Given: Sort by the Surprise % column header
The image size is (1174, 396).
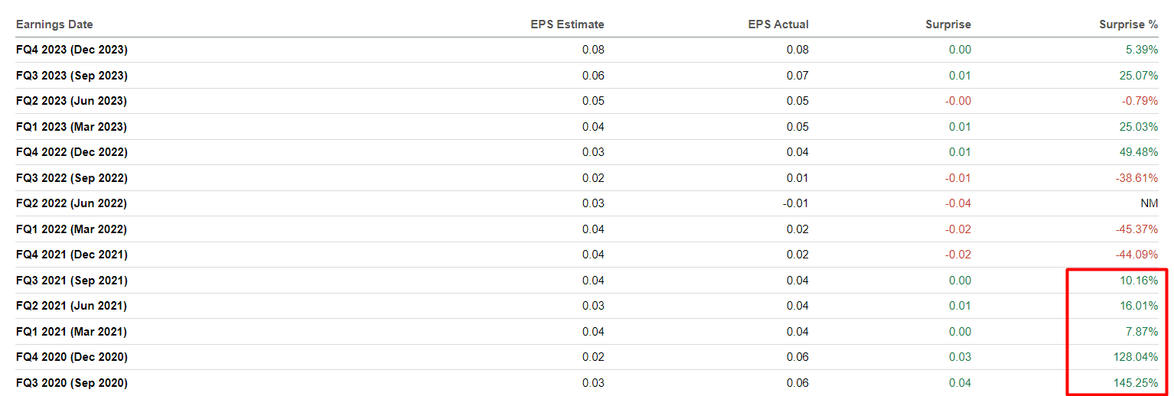Looking at the screenshot, I should 1128,24.
